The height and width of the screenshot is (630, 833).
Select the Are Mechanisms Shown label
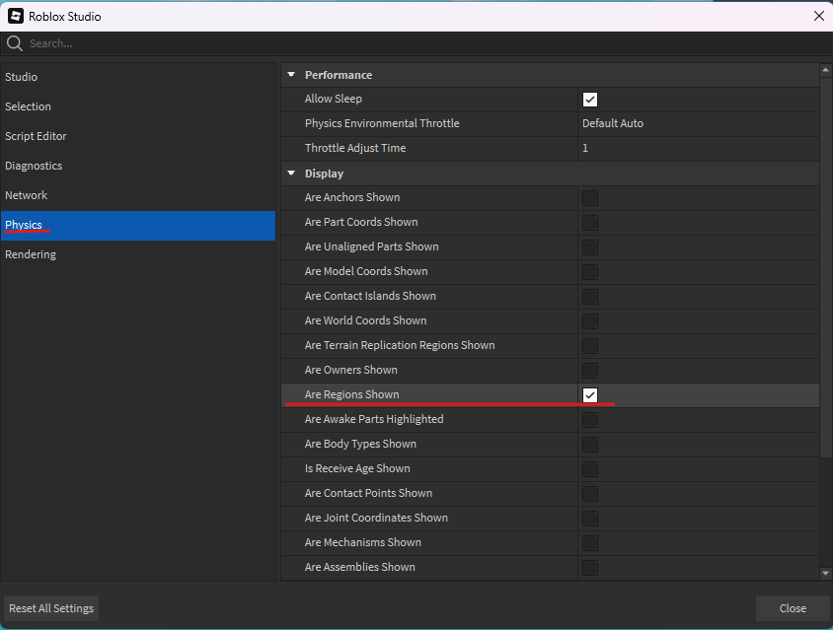point(363,542)
